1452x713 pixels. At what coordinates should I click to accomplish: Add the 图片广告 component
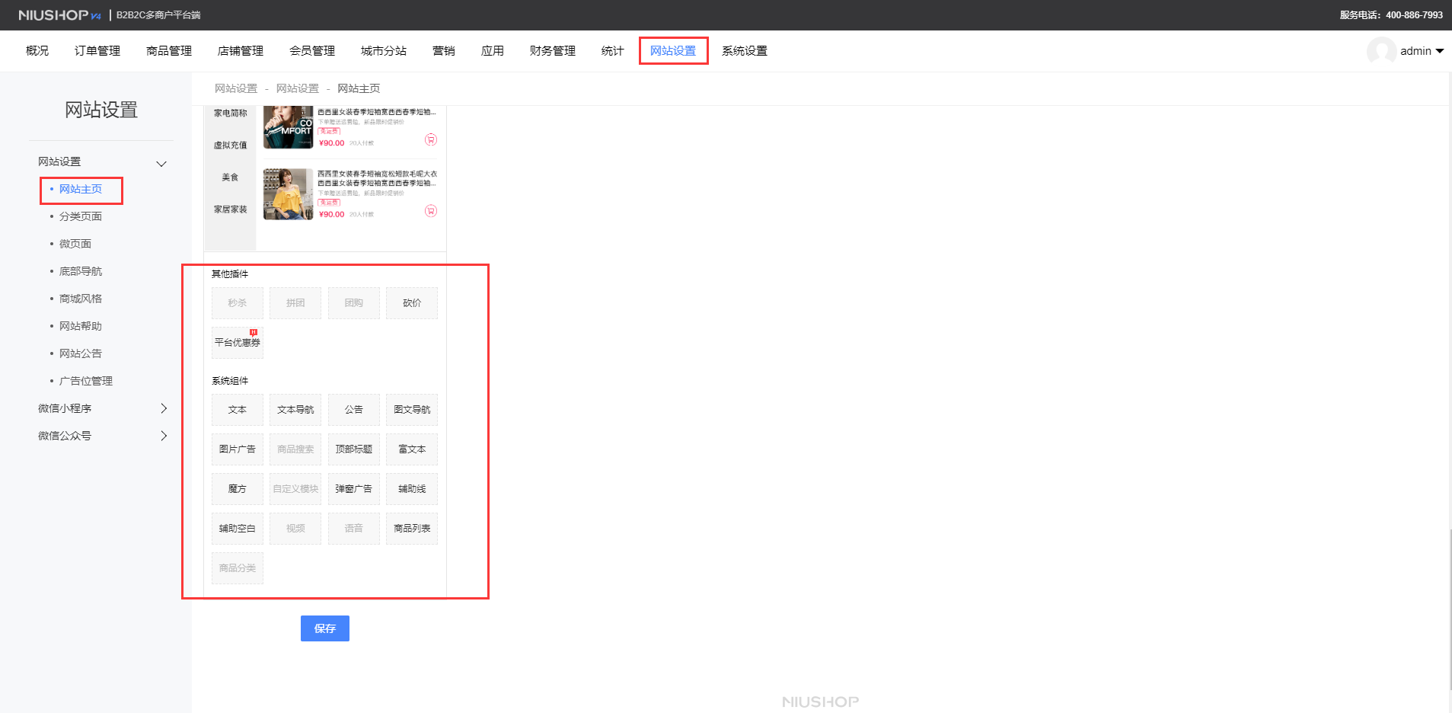[238, 449]
